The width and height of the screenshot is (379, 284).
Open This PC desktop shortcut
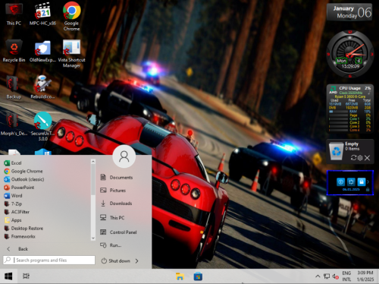(14, 14)
